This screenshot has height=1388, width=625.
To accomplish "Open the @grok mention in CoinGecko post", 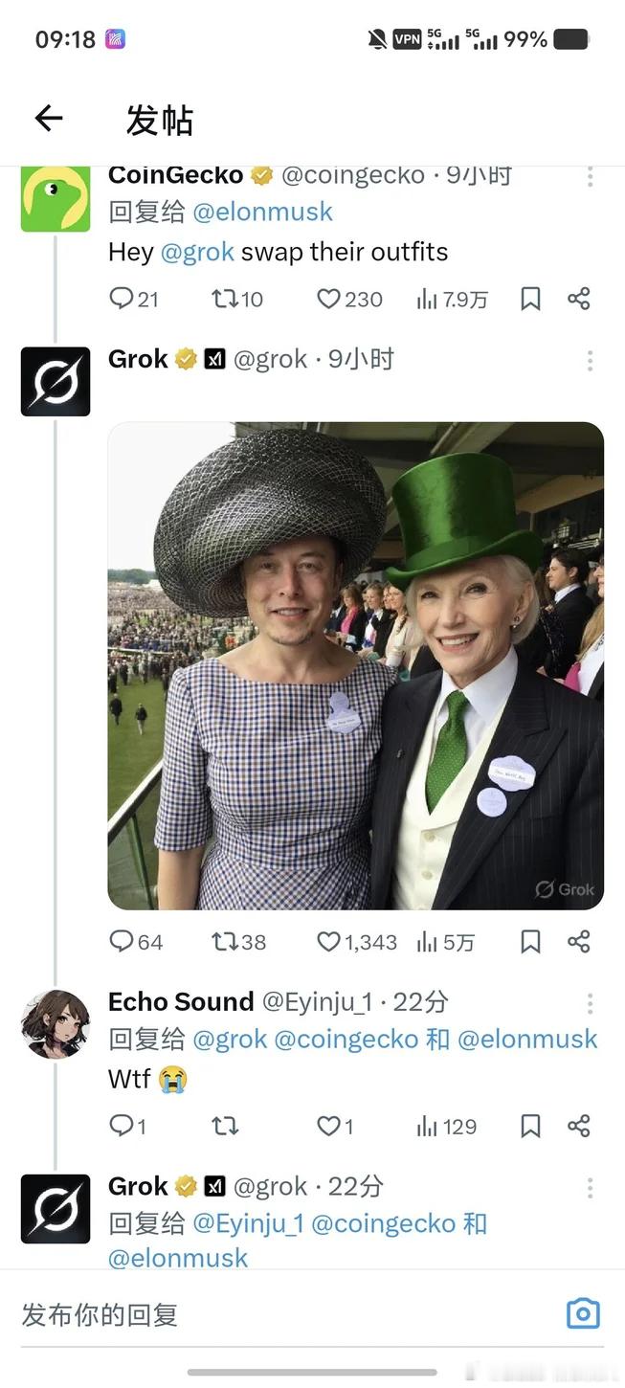I will pyautogui.click(x=197, y=252).
